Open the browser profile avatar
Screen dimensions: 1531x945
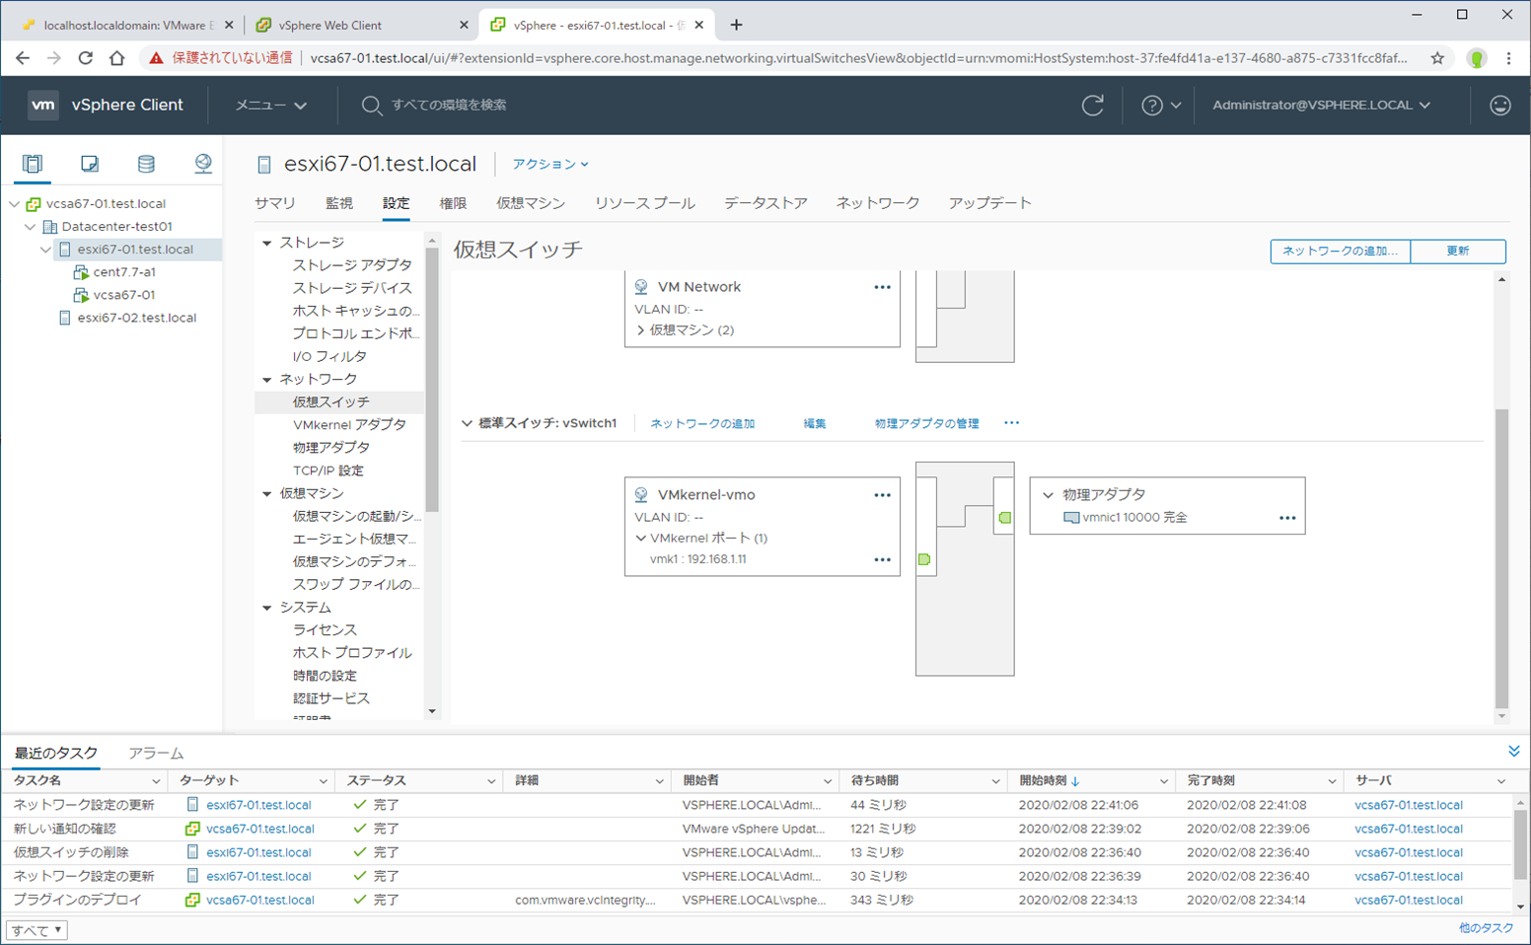click(1477, 58)
